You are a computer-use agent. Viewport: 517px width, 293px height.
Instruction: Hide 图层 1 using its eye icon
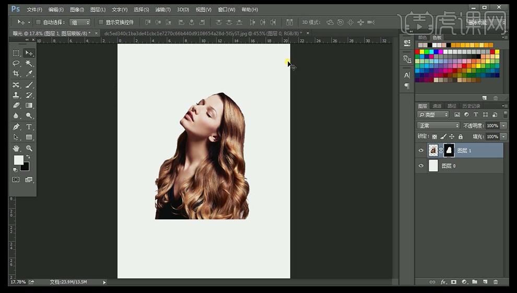(421, 150)
